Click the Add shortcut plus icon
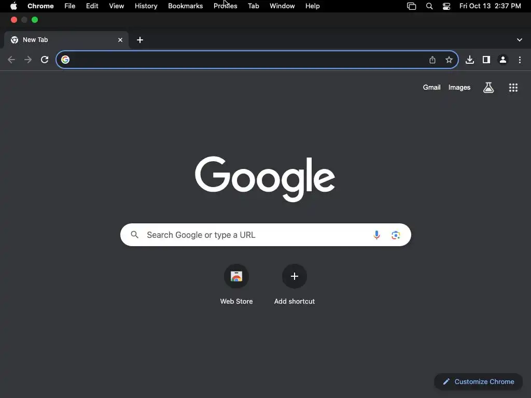This screenshot has height=398, width=531. [295, 277]
